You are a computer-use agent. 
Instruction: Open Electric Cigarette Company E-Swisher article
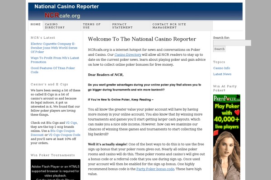pos(54,48)
